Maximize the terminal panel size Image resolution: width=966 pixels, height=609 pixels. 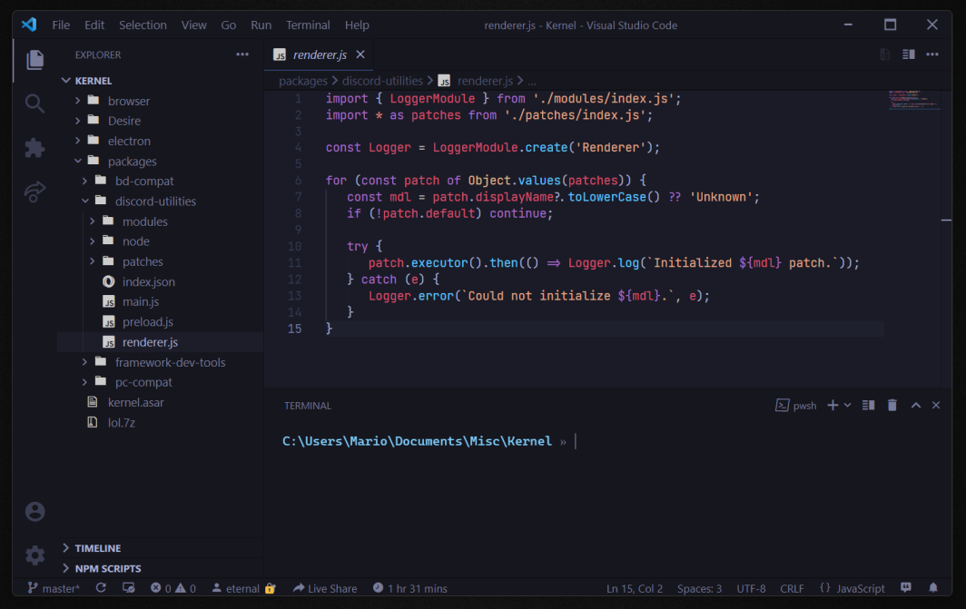tap(916, 405)
